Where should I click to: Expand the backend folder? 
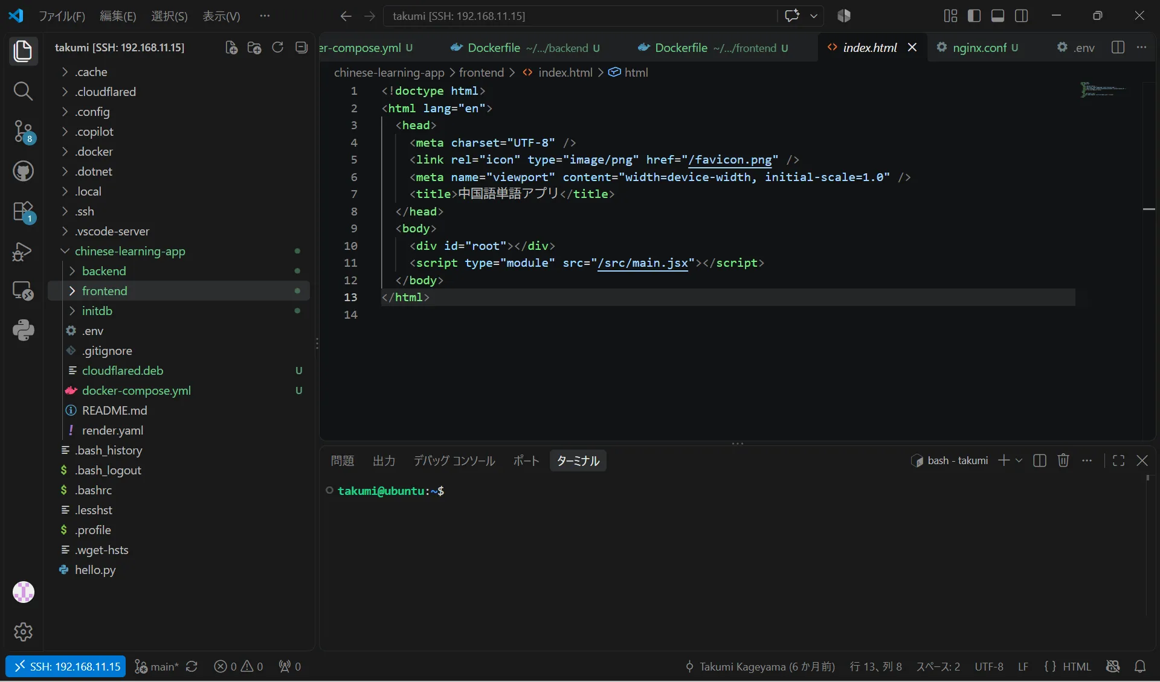click(179, 271)
